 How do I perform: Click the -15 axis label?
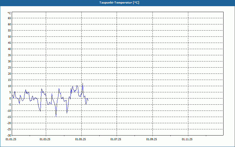[9, 117]
